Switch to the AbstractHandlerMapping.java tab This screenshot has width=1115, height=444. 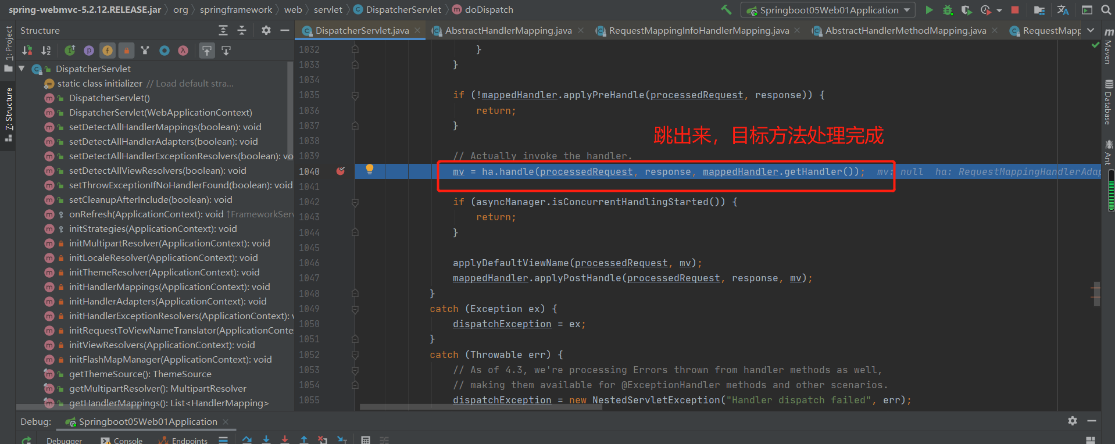(x=508, y=30)
